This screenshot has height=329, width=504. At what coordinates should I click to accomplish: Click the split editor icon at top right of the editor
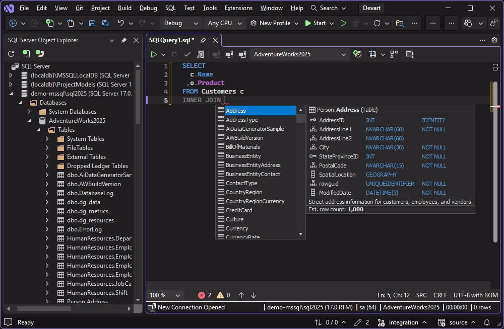(495, 67)
